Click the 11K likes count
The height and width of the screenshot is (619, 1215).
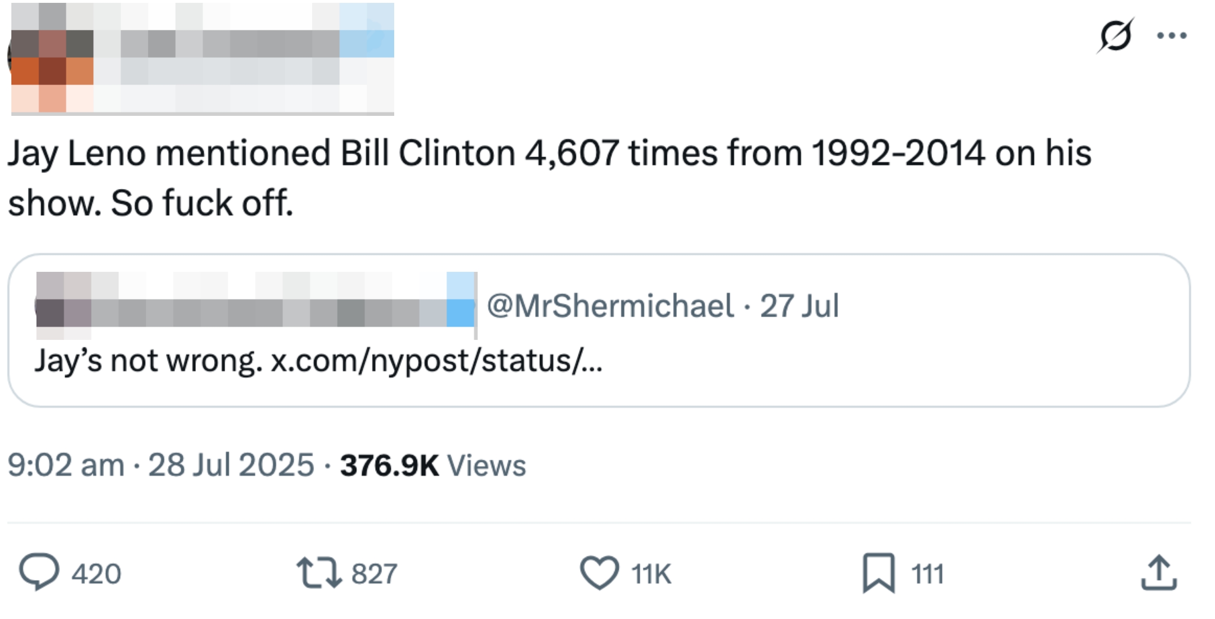click(651, 574)
